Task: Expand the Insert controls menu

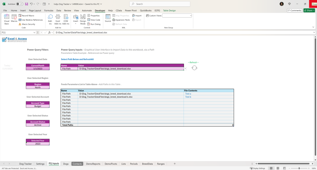Action: 76,19
